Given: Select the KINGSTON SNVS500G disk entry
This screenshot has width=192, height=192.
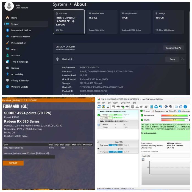Looking at the screenshot, I should 118,115.
